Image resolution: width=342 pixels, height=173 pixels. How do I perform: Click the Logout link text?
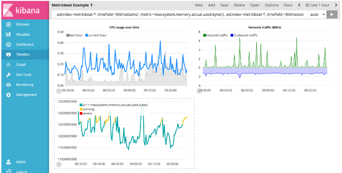(21, 172)
